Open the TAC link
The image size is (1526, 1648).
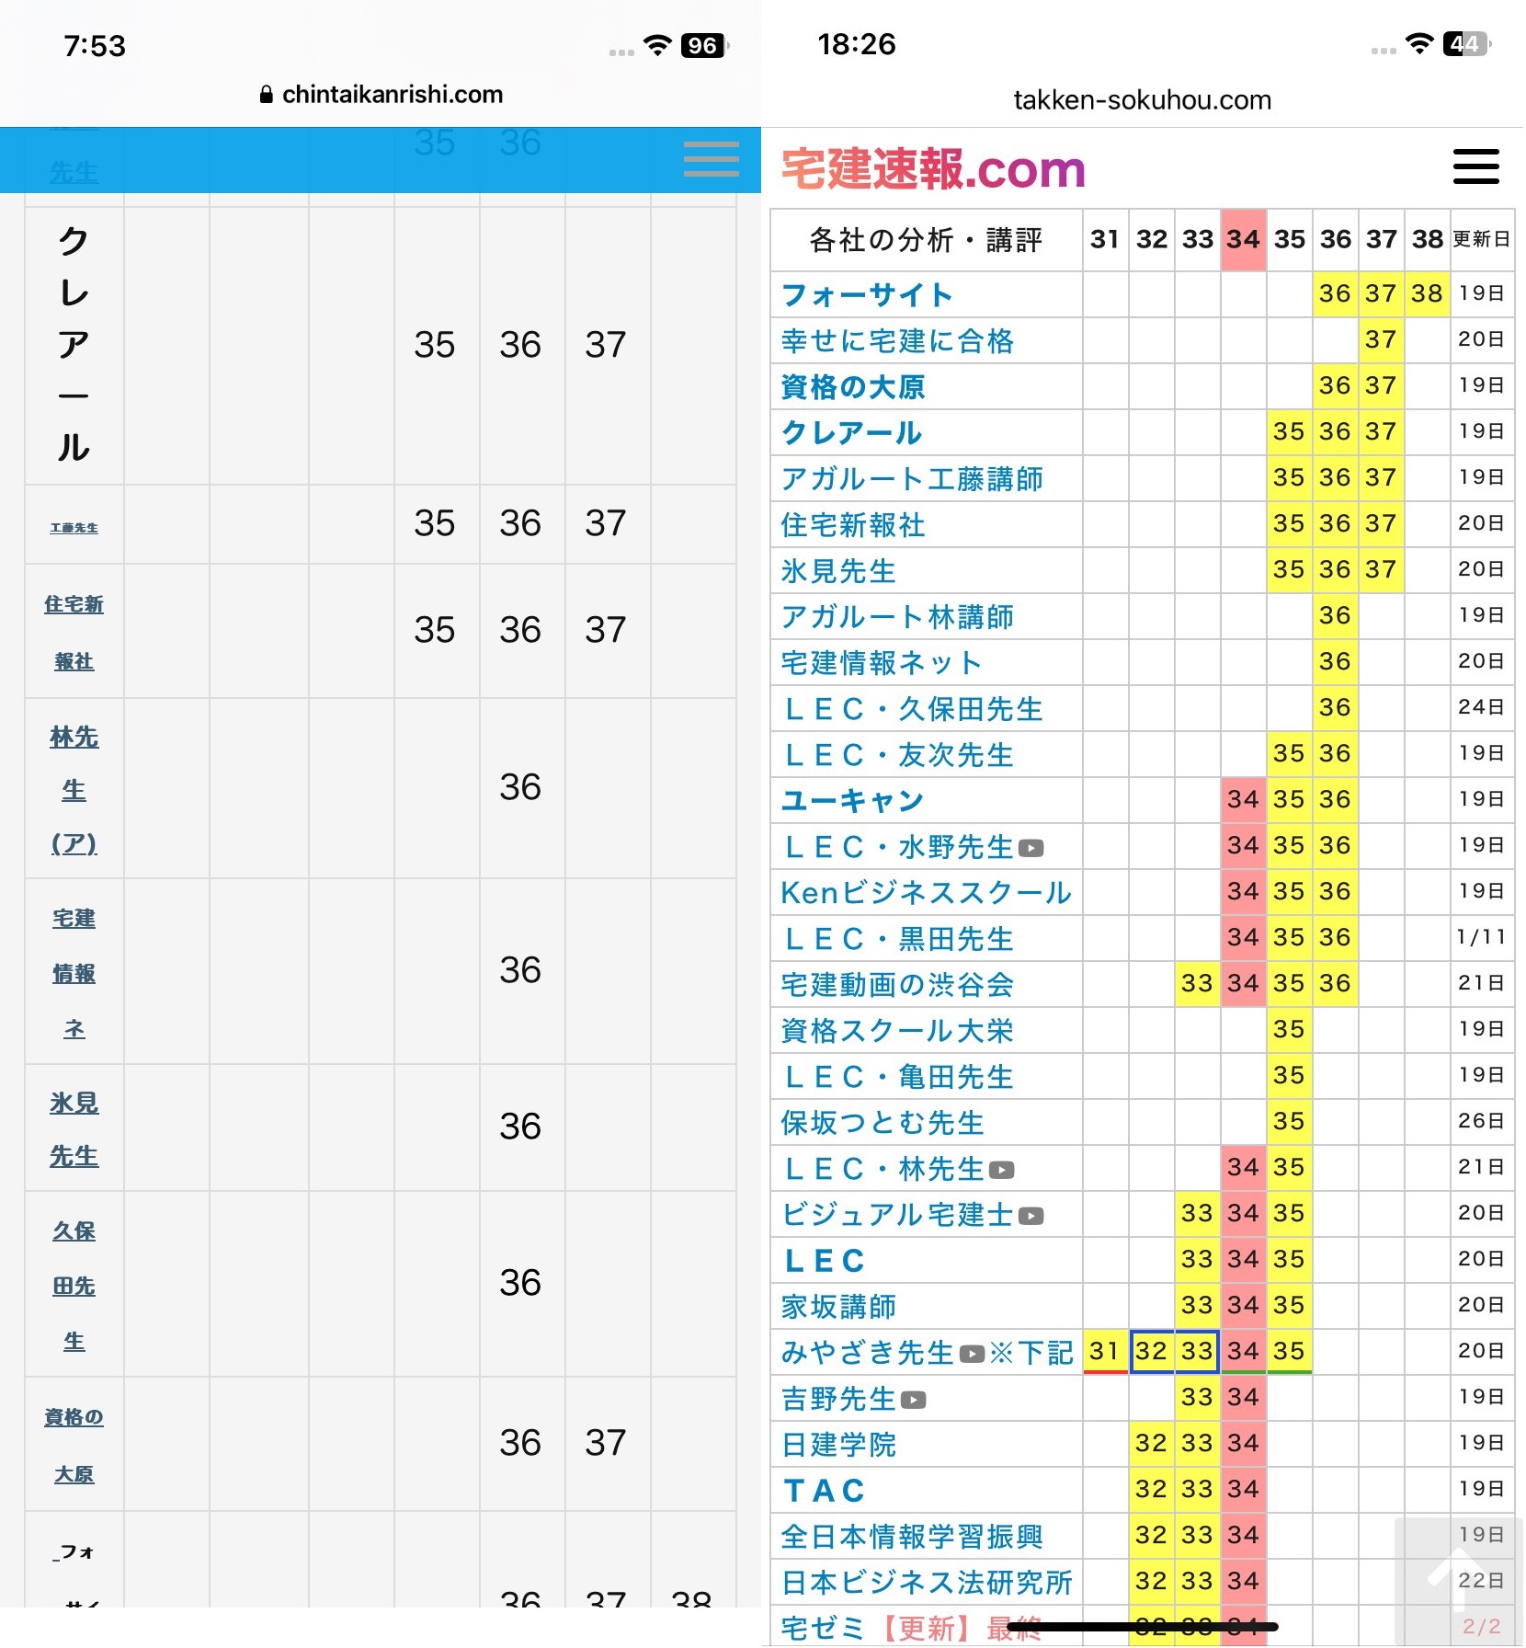click(x=824, y=1491)
